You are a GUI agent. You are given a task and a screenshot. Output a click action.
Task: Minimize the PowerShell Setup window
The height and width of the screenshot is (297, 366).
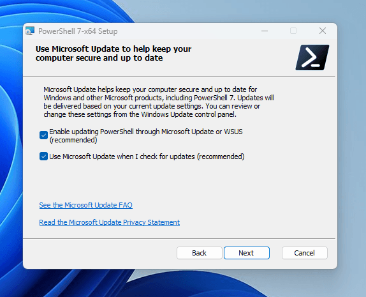coord(265,31)
